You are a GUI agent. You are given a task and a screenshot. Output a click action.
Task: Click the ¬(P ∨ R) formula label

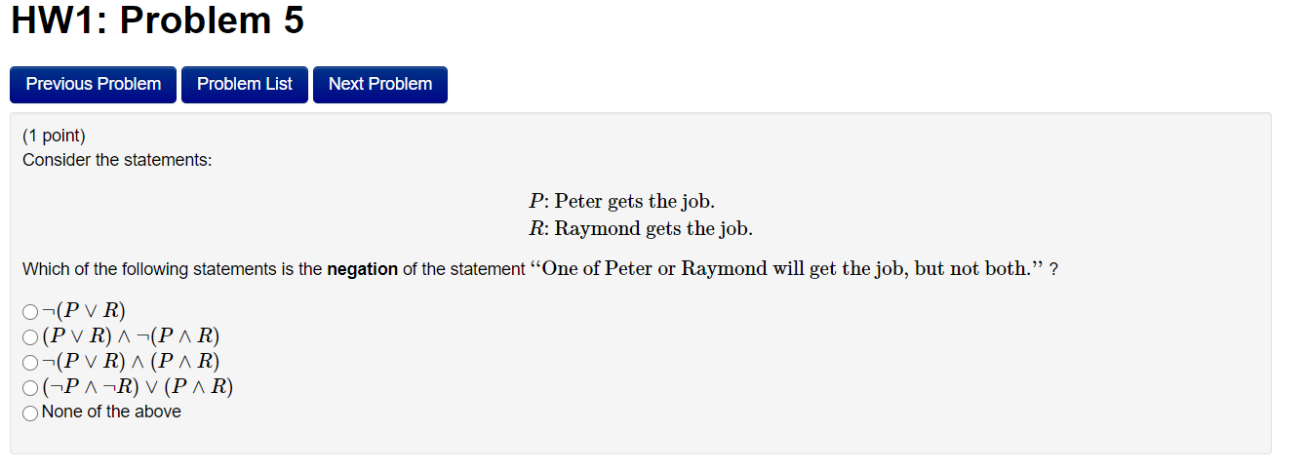(84, 311)
